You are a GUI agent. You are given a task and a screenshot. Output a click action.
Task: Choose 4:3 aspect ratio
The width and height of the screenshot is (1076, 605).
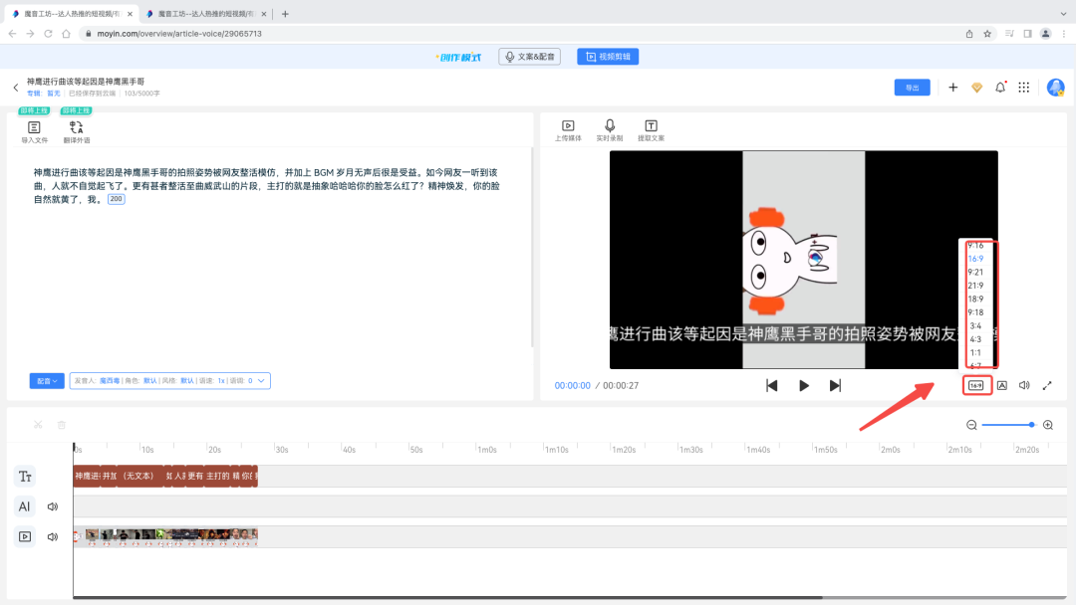coord(975,339)
